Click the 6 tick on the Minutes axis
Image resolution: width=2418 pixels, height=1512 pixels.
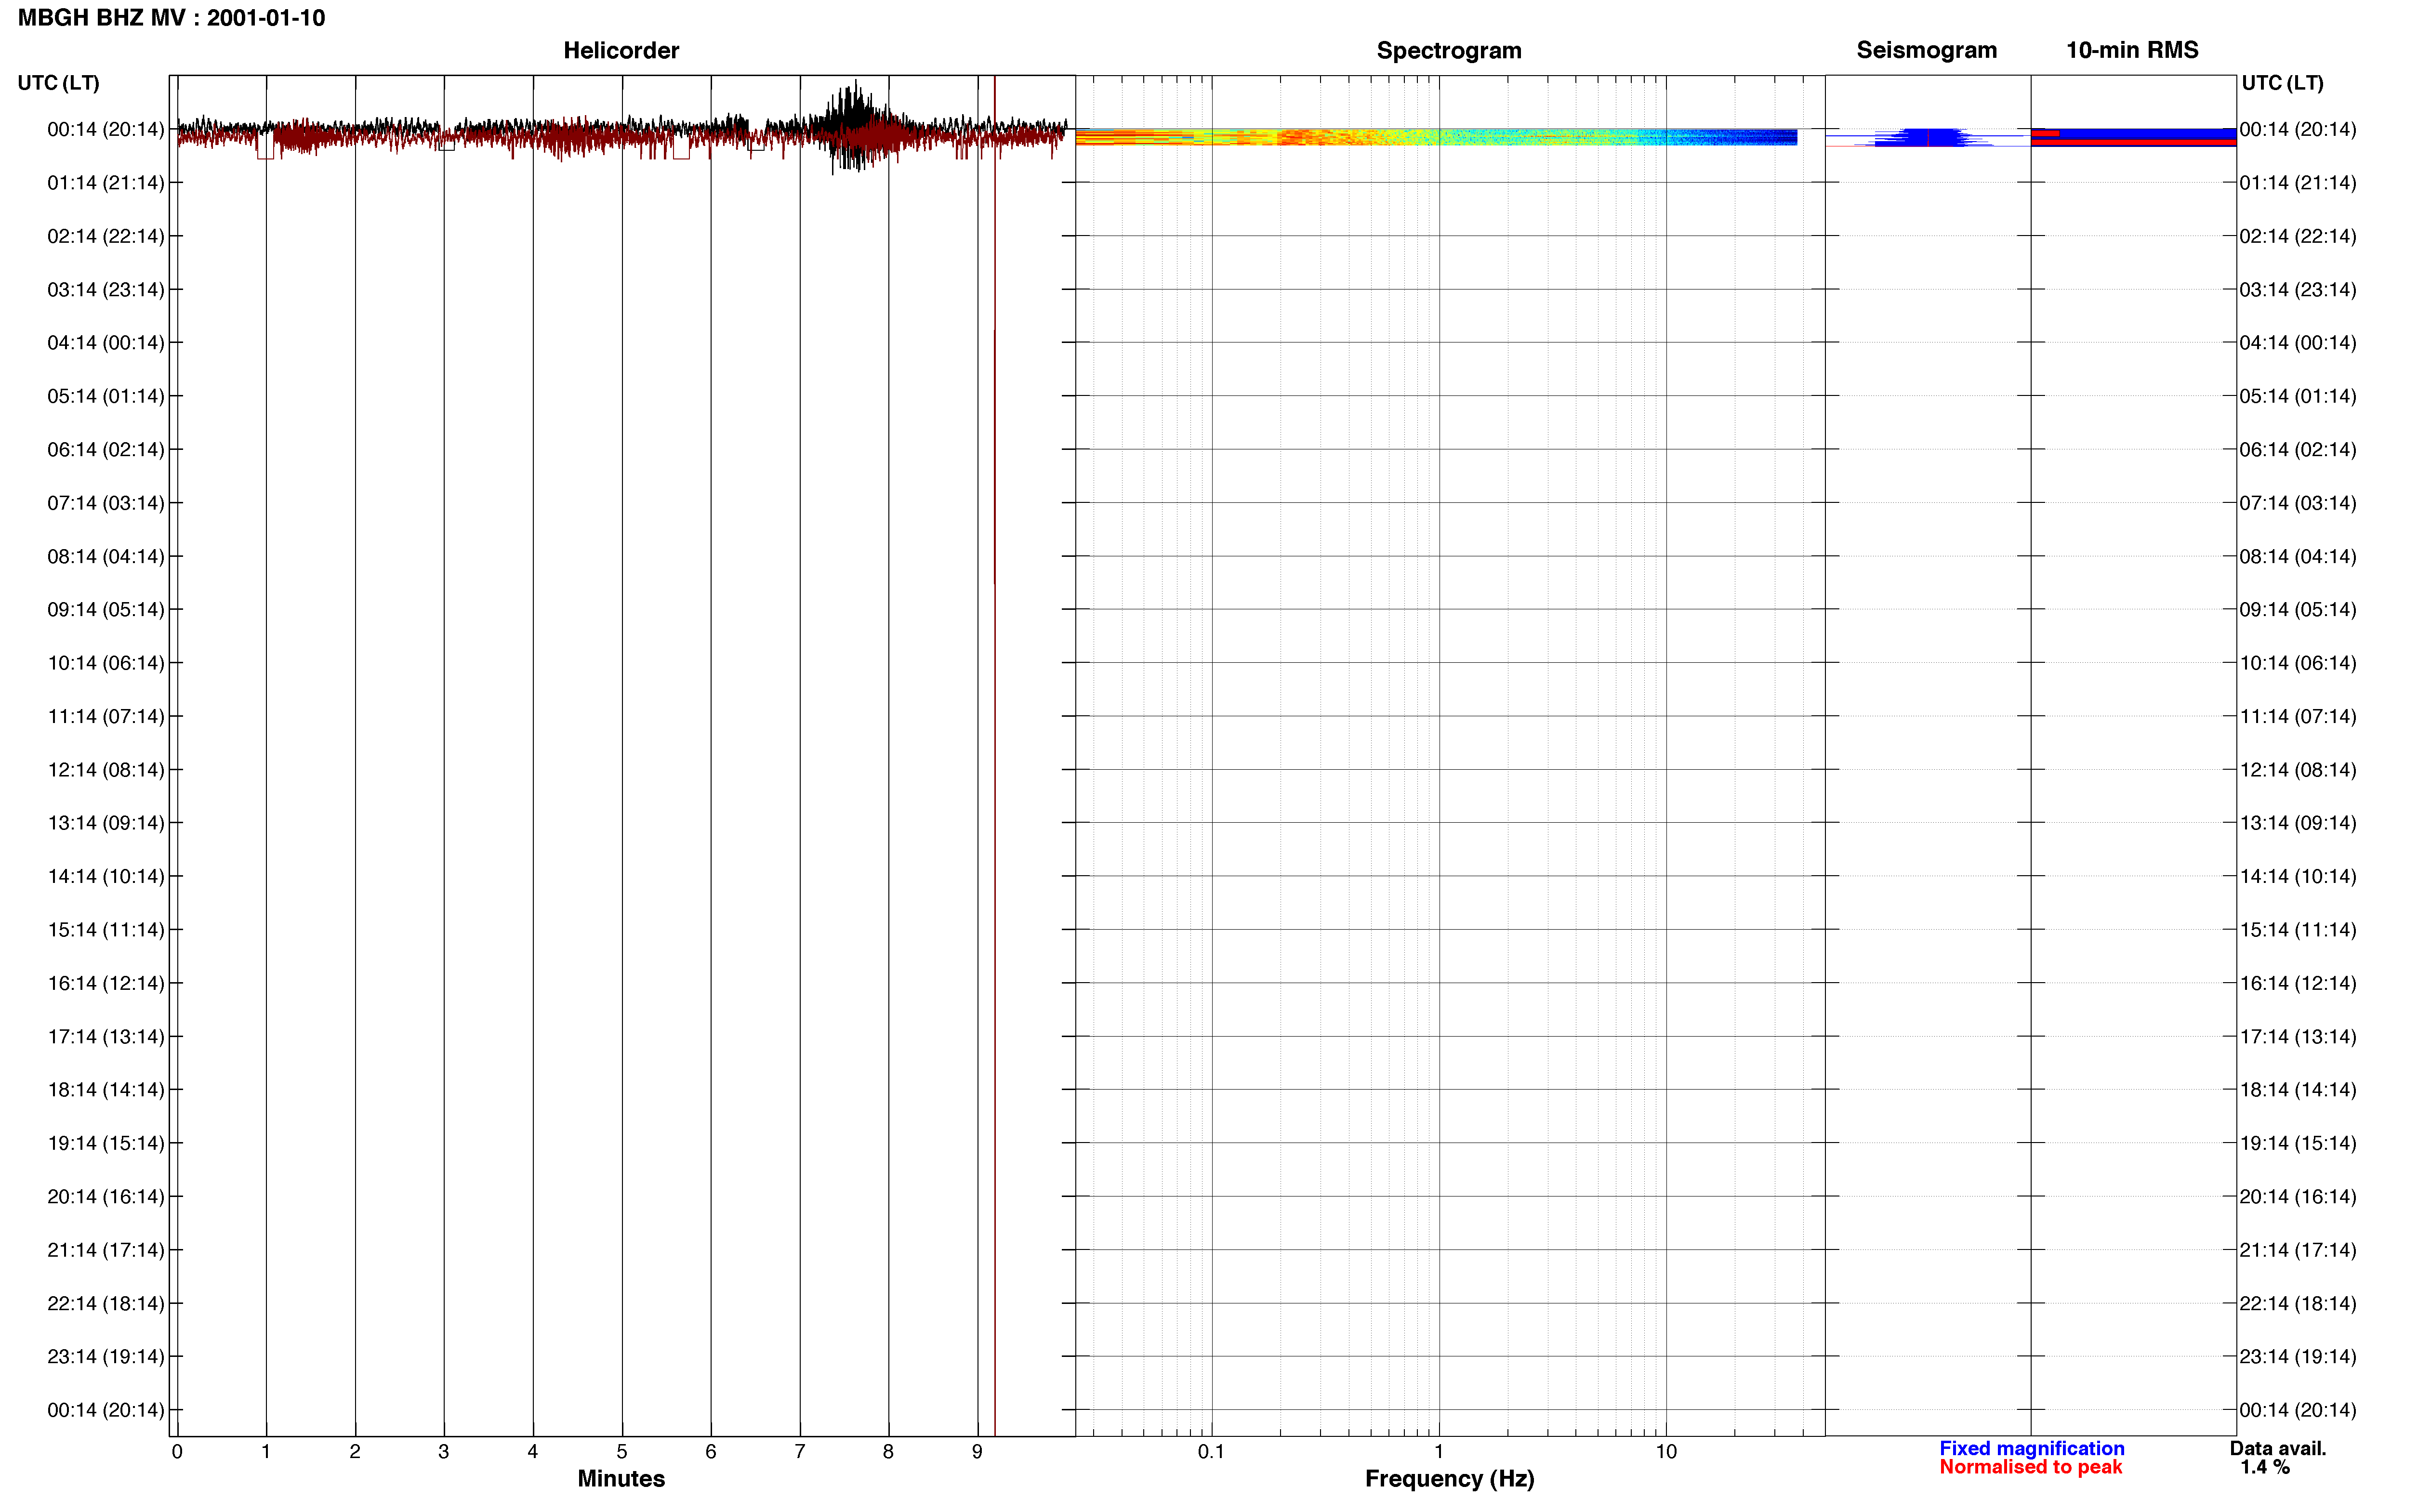point(711,1452)
